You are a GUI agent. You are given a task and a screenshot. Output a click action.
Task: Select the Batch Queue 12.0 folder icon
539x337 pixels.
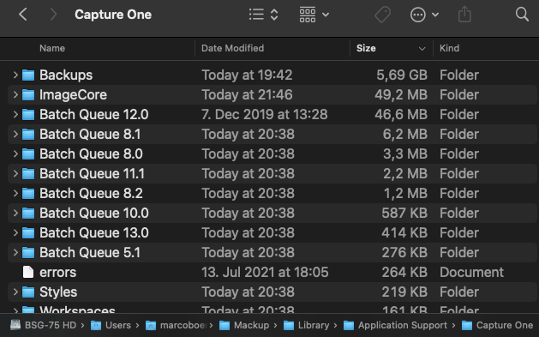28,115
